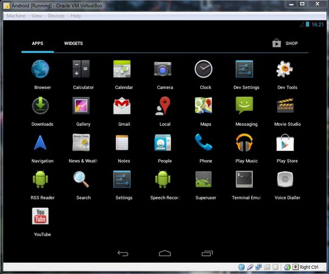This screenshot has width=329, height=274.
Task: Open the Play Store app
Action: coord(285,143)
